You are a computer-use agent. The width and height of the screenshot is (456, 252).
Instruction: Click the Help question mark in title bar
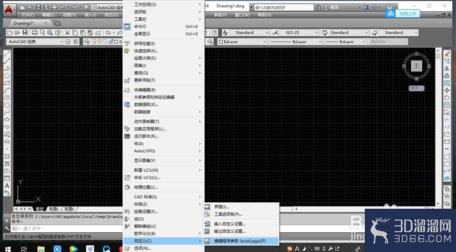389,7
